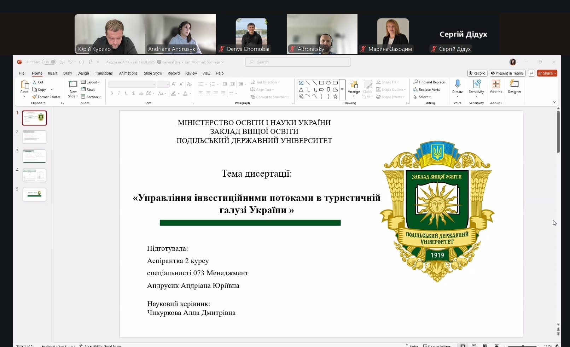This screenshot has width=570, height=347.
Task: Click Find and Replace magnifier
Action: (x=416, y=82)
